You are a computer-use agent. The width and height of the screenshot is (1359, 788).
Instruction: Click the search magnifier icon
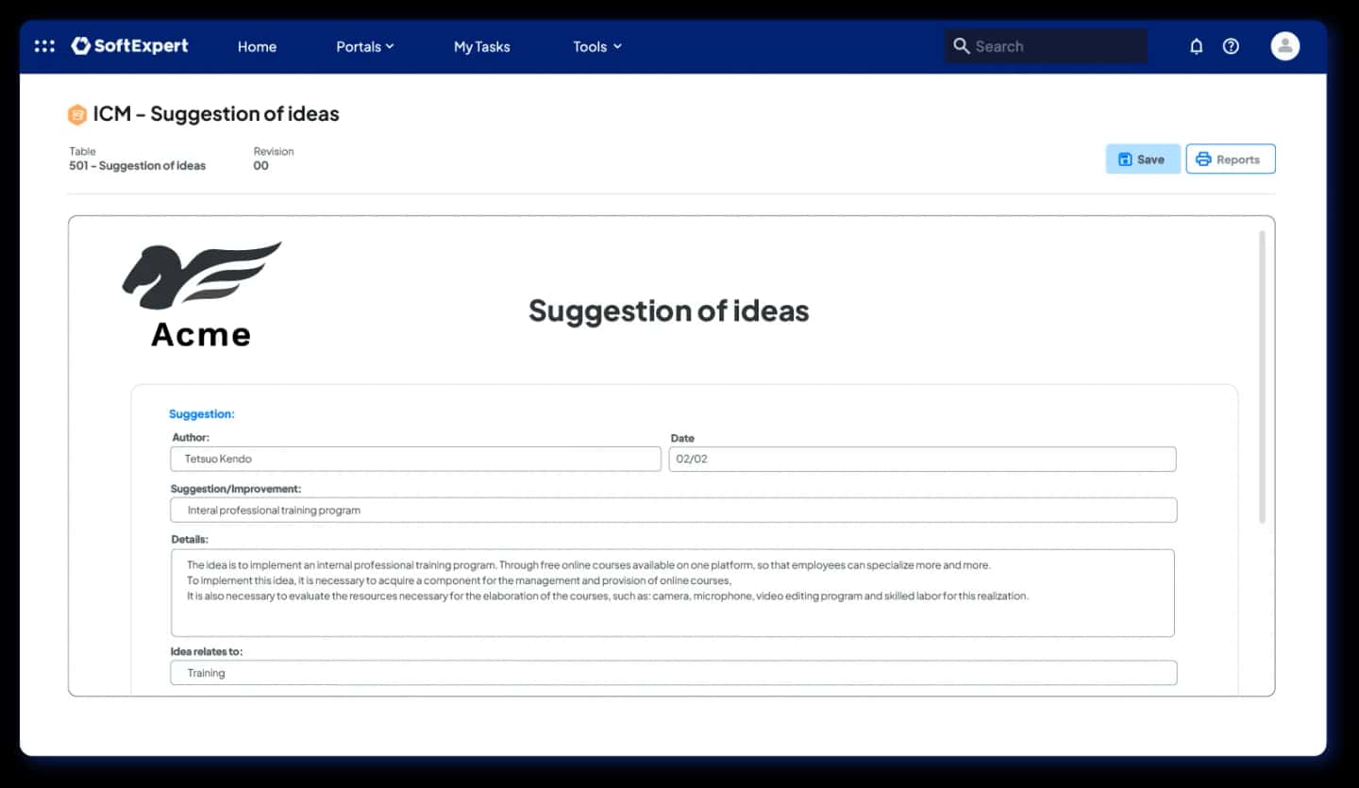pos(962,46)
